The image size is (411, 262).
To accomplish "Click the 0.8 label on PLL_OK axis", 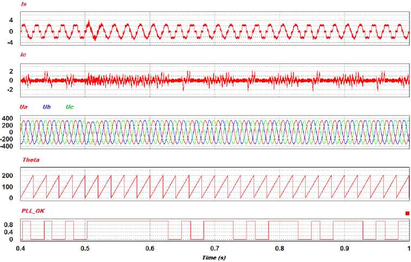I will pyautogui.click(x=9, y=225).
